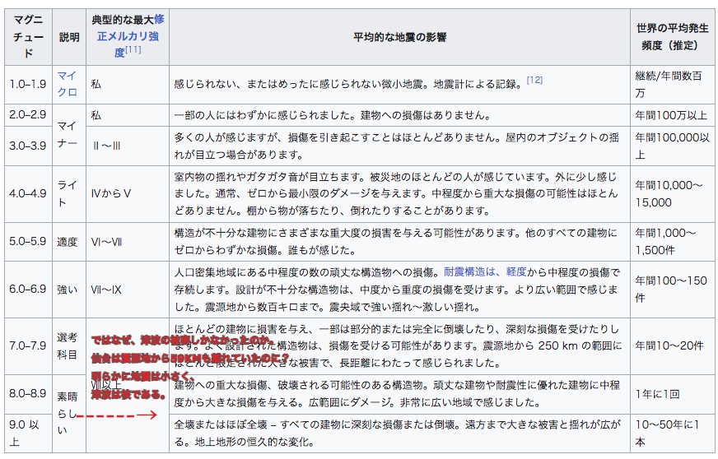Select frequency cell 年間100万以上
The height and width of the screenshot is (459, 718).
[672, 115]
